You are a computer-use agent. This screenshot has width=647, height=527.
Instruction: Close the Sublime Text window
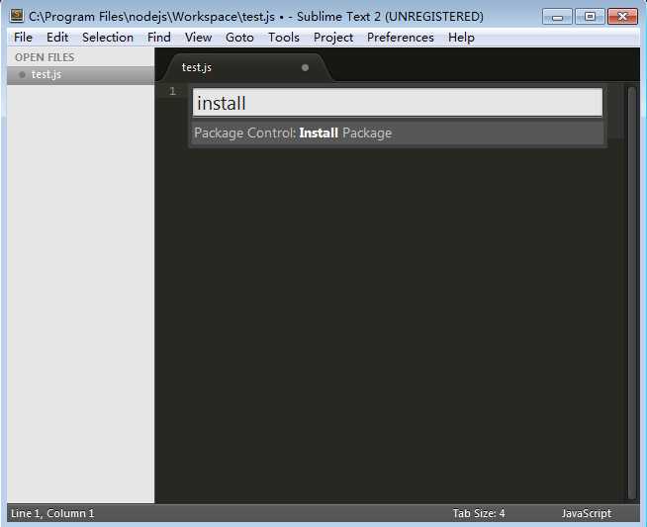tap(622, 17)
